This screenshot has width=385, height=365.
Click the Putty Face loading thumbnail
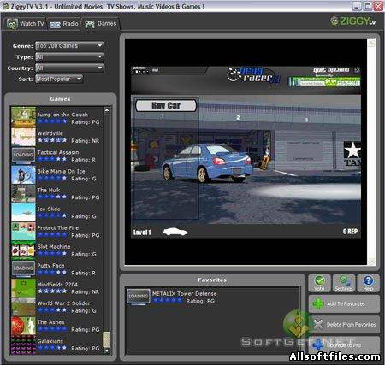[23, 268]
